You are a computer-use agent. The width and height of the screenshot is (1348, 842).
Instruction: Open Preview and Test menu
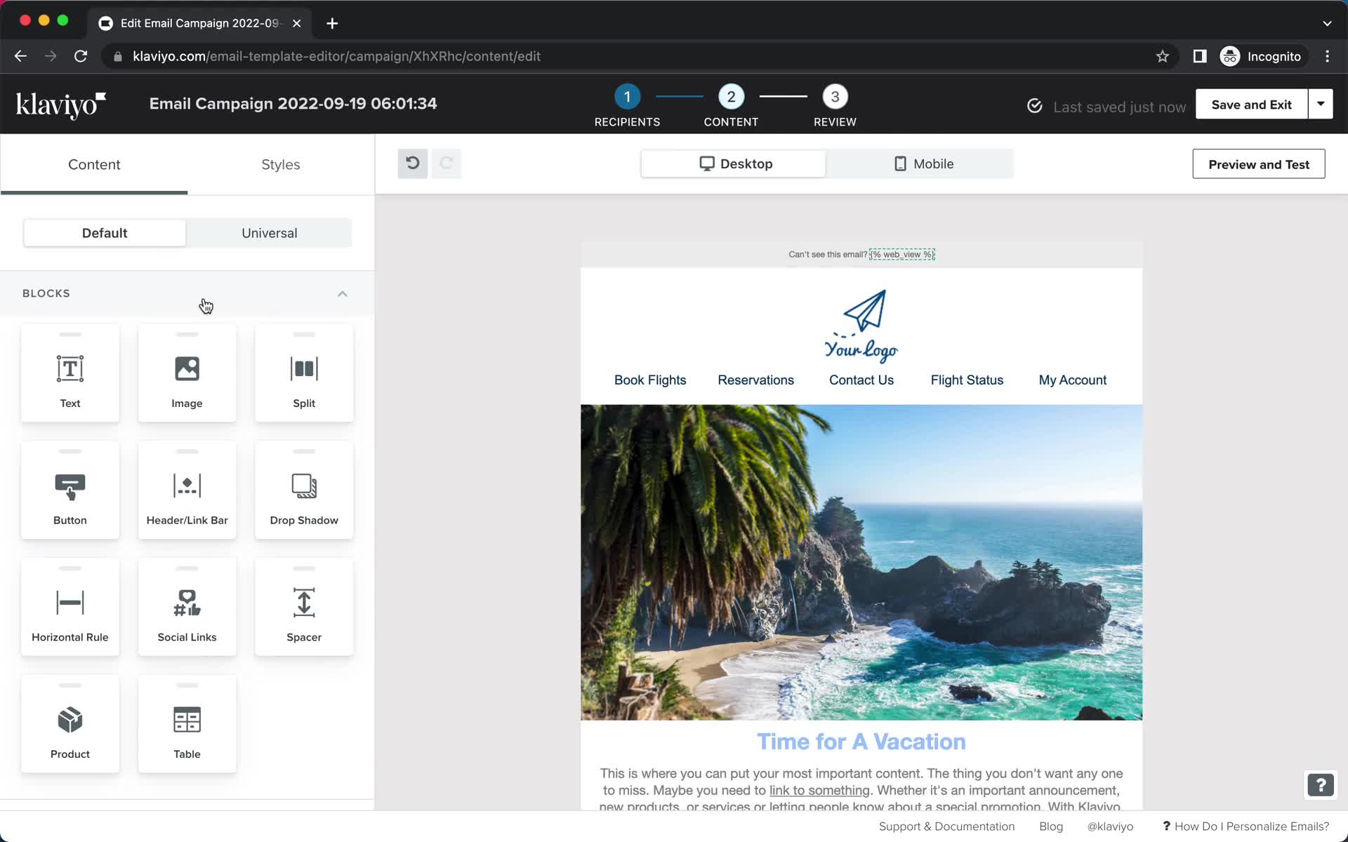(1259, 164)
